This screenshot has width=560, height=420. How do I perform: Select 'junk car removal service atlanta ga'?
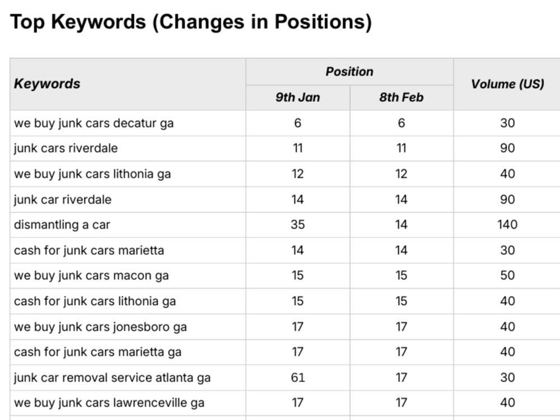(128, 377)
